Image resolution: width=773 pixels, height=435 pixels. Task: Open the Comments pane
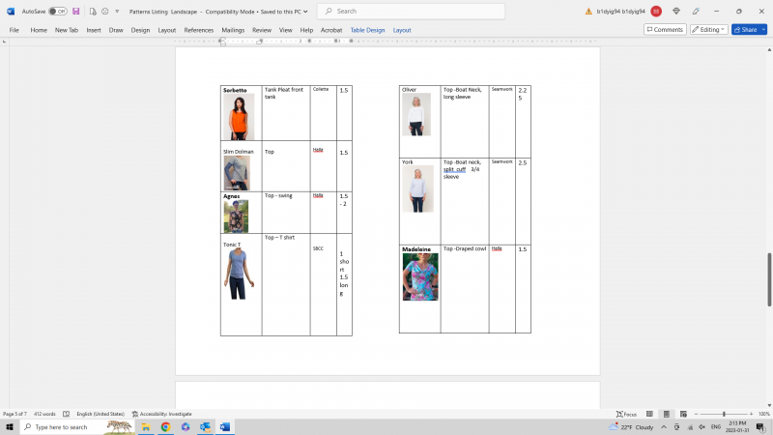[665, 30]
